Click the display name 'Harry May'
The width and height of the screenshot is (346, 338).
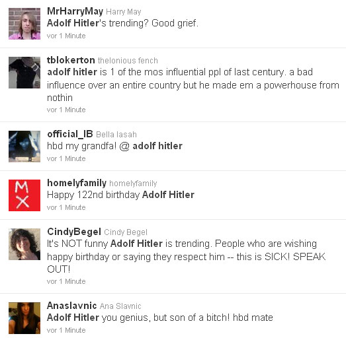(124, 12)
